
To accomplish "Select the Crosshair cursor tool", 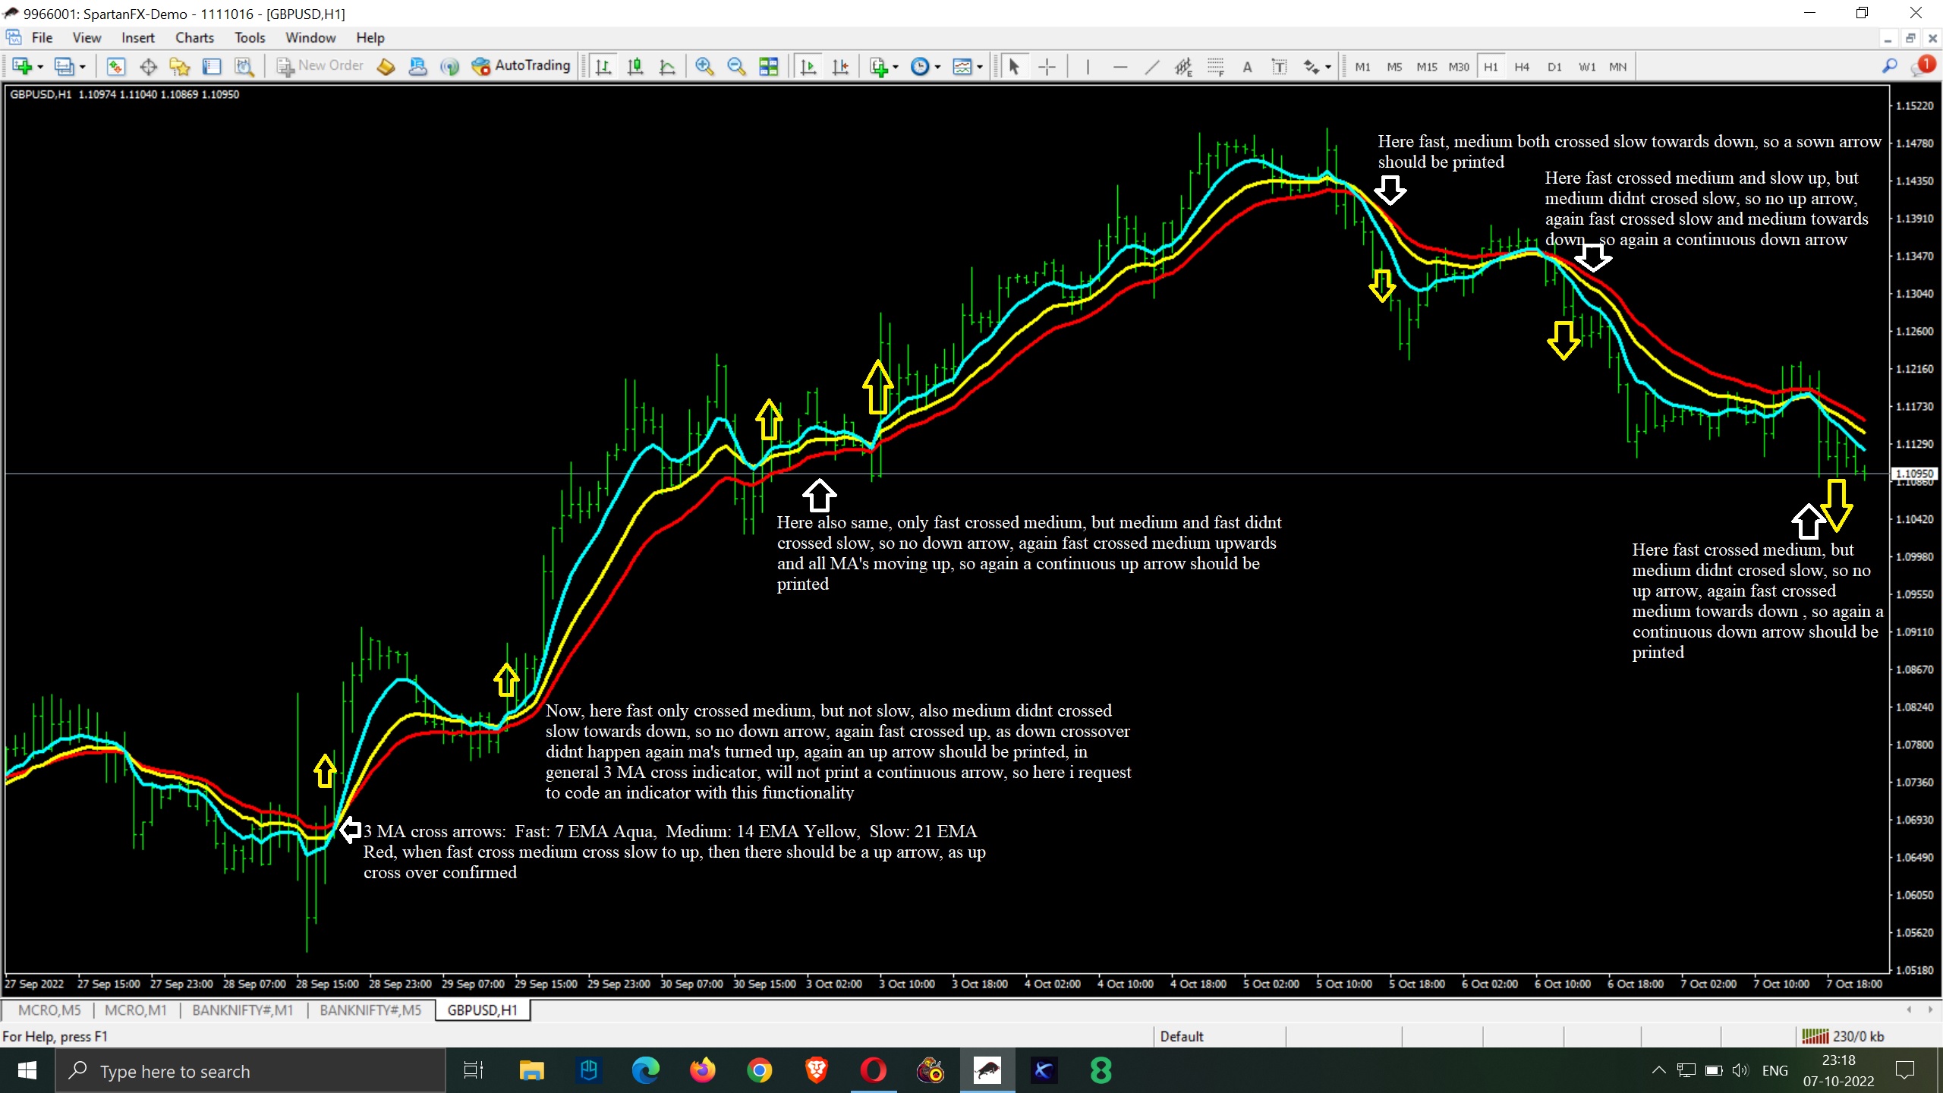I will pyautogui.click(x=1047, y=67).
